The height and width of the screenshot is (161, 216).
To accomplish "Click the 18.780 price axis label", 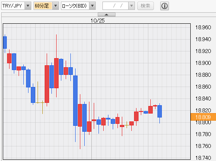I will tap(203, 134).
